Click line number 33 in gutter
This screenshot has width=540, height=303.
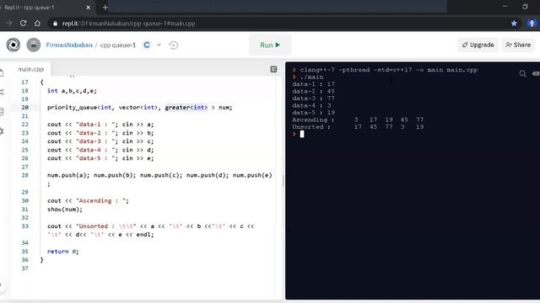pos(24,226)
